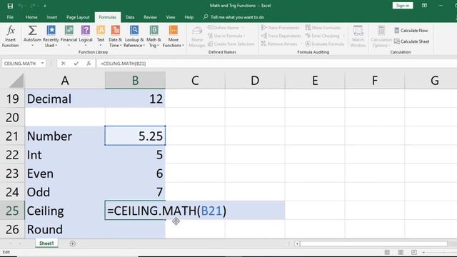Viewport: 457px width, 257px height.
Task: Click cell A26 labeled Round
Action: click(x=65, y=229)
